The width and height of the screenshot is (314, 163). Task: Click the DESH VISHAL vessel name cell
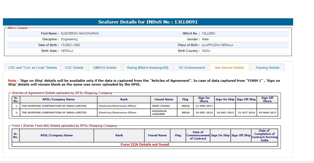tap(161, 106)
